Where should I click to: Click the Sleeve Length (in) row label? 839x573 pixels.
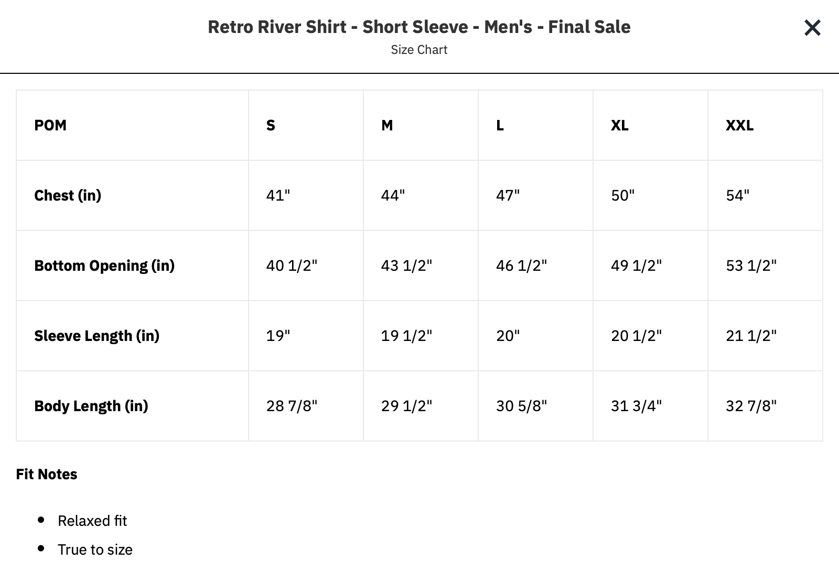(x=96, y=336)
